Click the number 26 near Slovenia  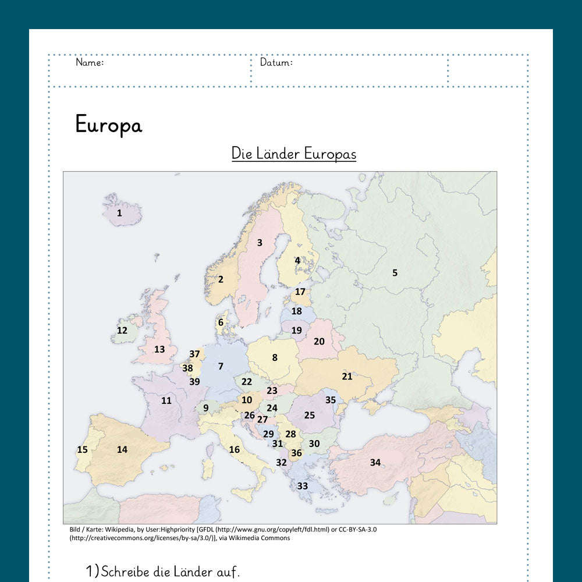pos(250,415)
